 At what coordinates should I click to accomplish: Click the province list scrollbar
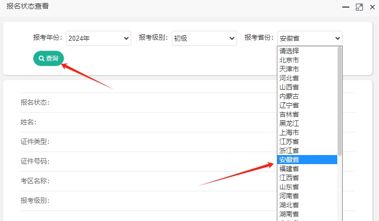[x=340, y=101]
